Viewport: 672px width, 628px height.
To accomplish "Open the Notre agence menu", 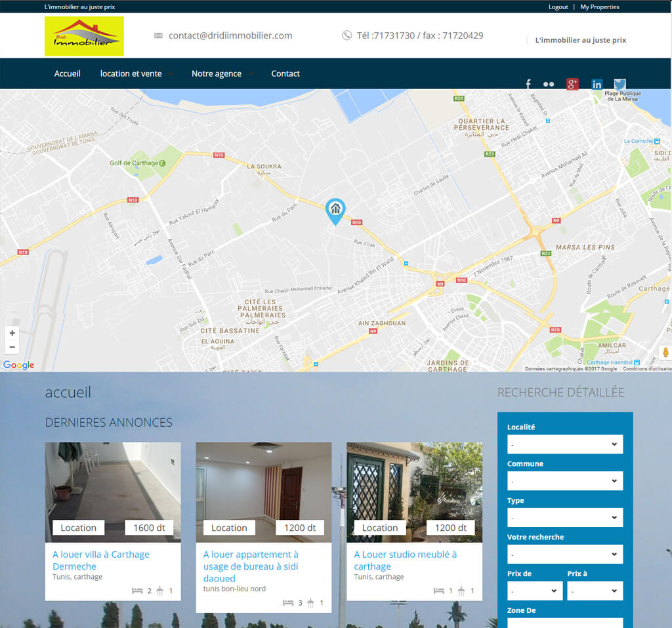I will coord(217,73).
